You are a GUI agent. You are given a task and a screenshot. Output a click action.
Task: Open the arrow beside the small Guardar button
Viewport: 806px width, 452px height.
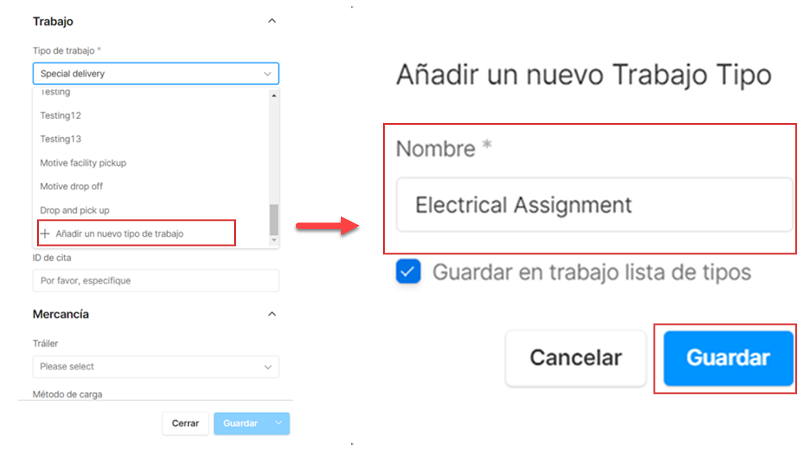(x=279, y=424)
